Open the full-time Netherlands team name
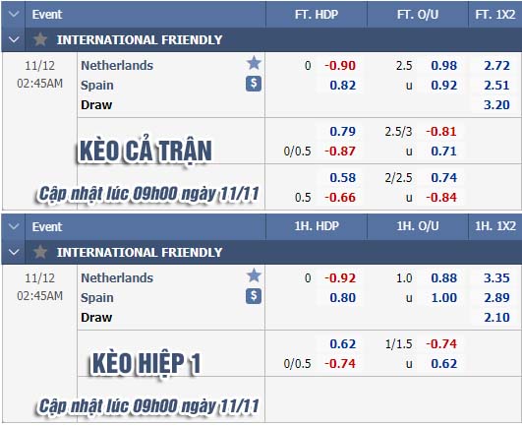 (117, 65)
